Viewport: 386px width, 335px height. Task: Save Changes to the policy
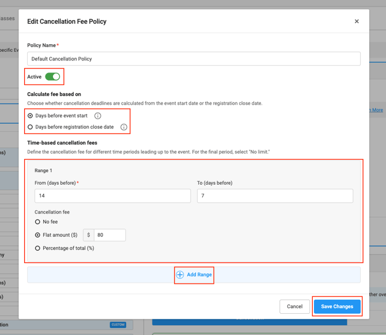click(337, 306)
